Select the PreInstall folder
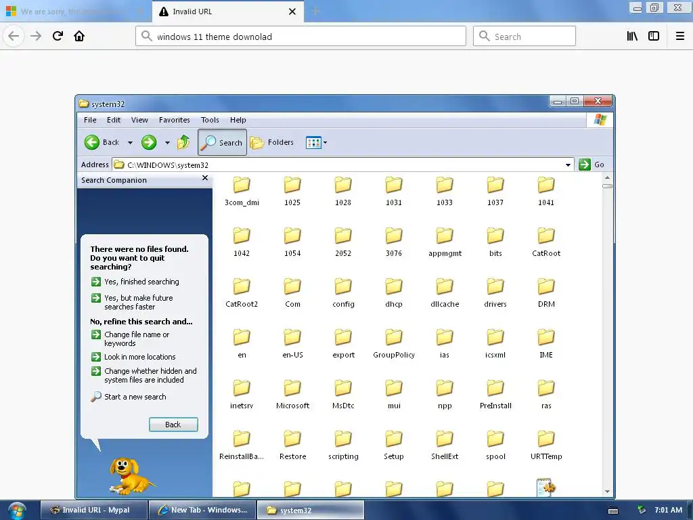The width and height of the screenshot is (693, 520). 495,395
